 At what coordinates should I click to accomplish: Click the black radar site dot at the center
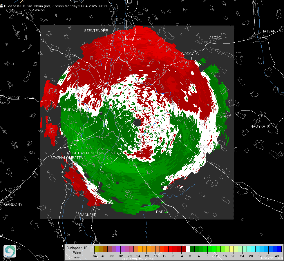pos(137,122)
